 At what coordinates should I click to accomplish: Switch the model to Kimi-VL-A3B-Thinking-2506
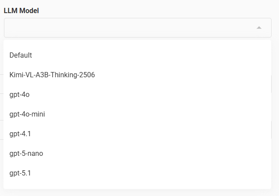pyautogui.click(x=52, y=75)
